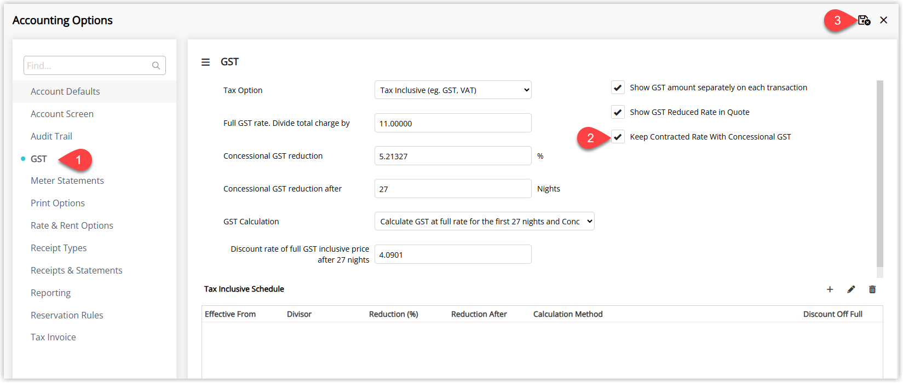Click the Reduction After column header
Image resolution: width=903 pixels, height=383 pixels.
pyautogui.click(x=479, y=314)
